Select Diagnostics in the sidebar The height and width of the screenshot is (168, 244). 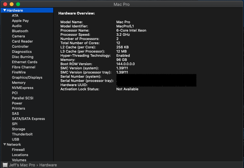pyautogui.click(x=22, y=52)
